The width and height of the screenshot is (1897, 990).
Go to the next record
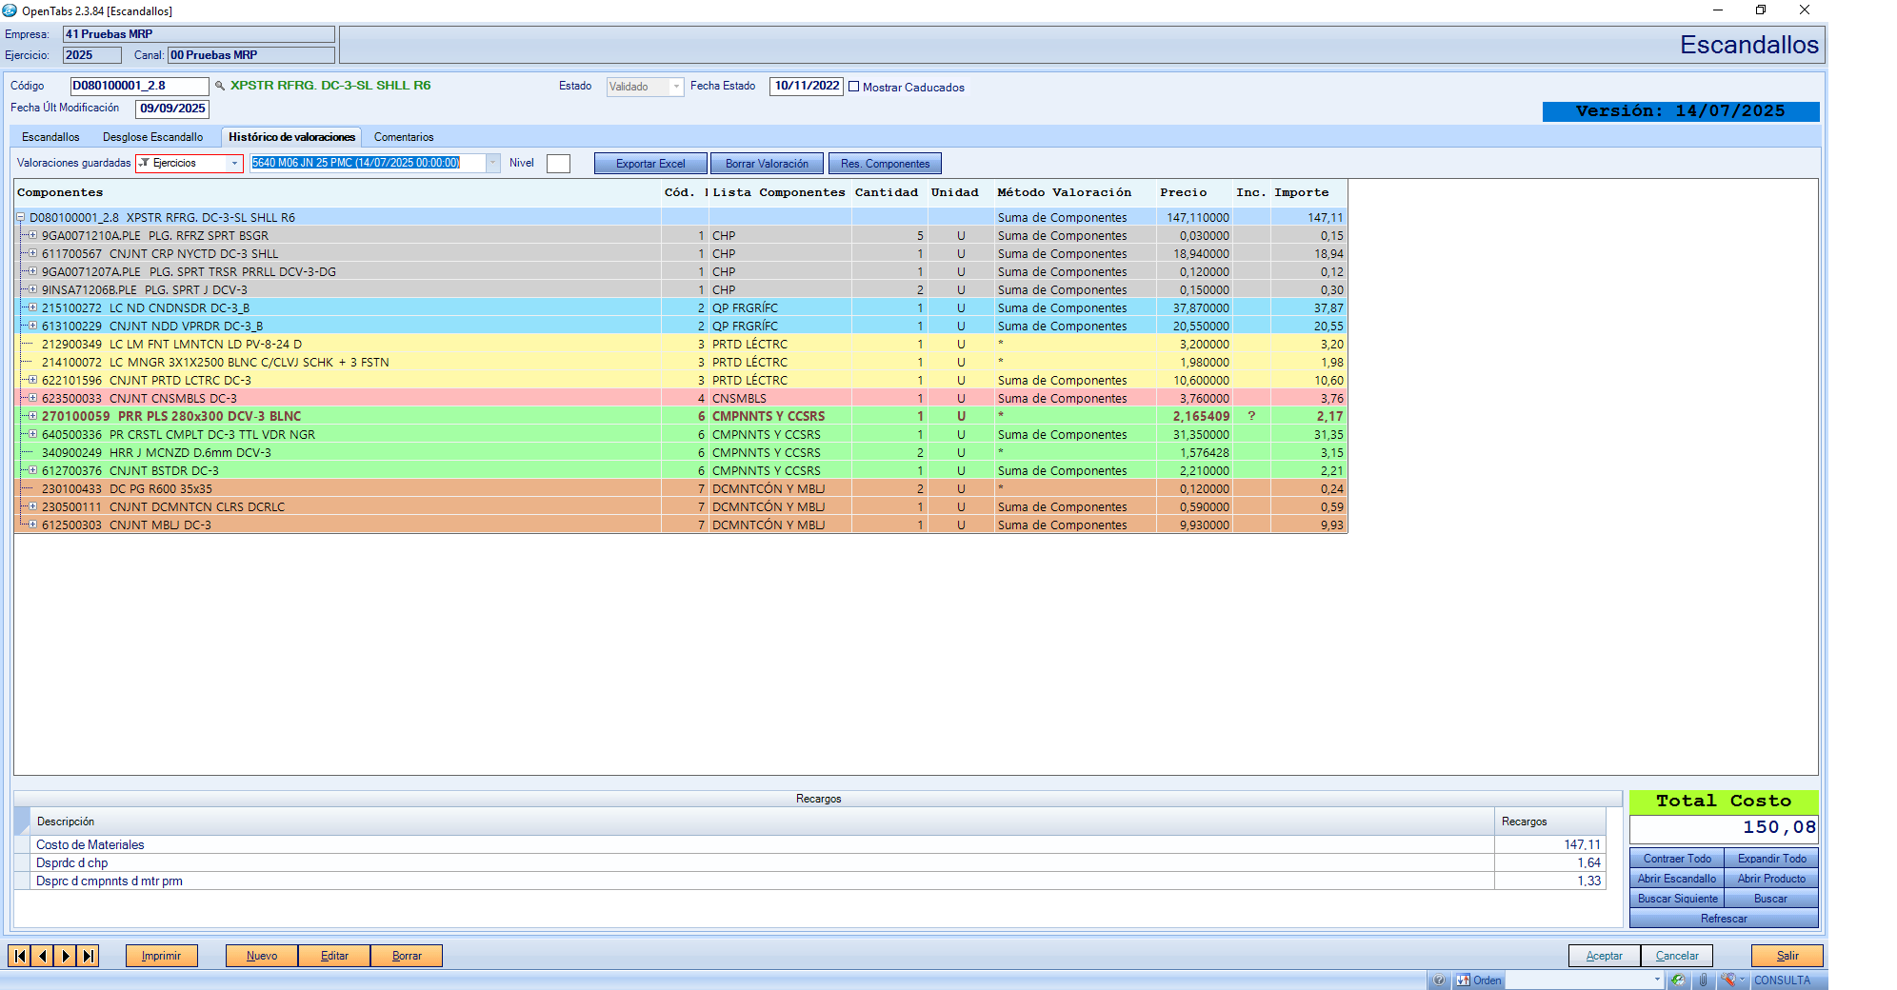(x=66, y=956)
